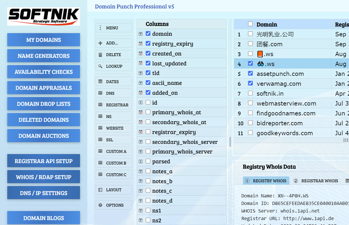Image resolution: width=349 pixels, height=225 pixels.
Task: Click the grid icon beside CUSTOM A
Action: pyautogui.click(x=100, y=151)
